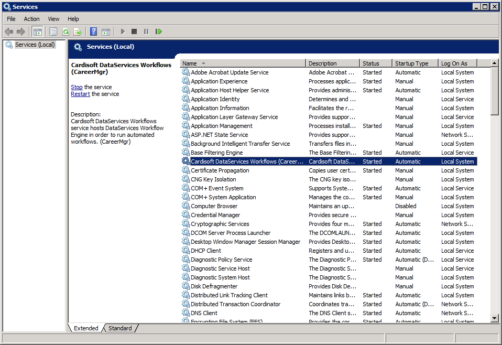Click the gear icon beside Disk Defragmenter
The width and height of the screenshot is (502, 345).
pos(185,286)
